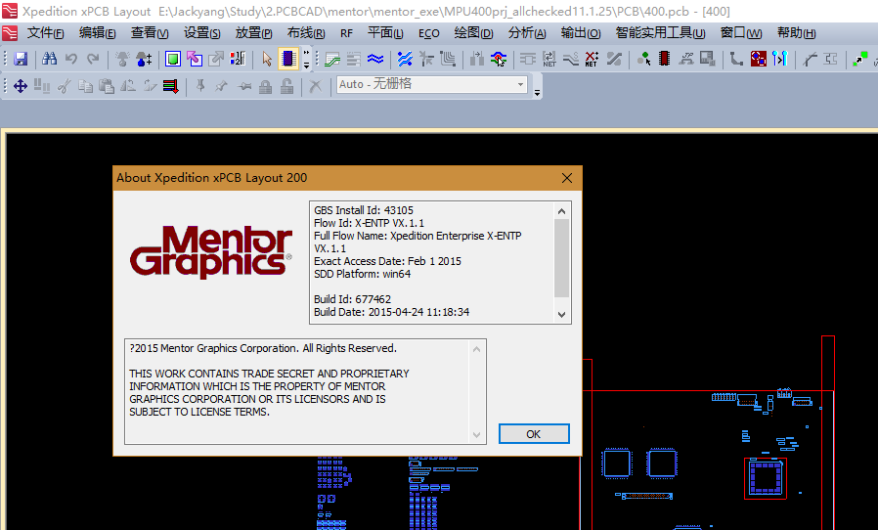Screen dimensions: 878x530
Task: Click copyright box scroll down arrow
Action: point(476,435)
